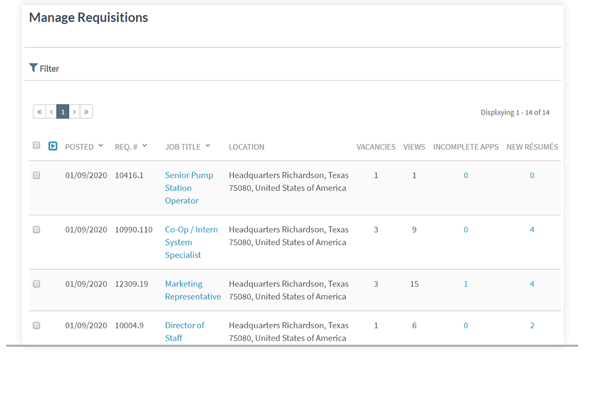Screen dimensions: 592x396
Task: Check the Senior Pump Station Operator row
Action: pos(36,175)
